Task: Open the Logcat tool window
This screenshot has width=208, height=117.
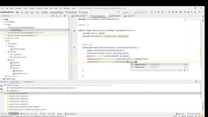Action: 34,114
